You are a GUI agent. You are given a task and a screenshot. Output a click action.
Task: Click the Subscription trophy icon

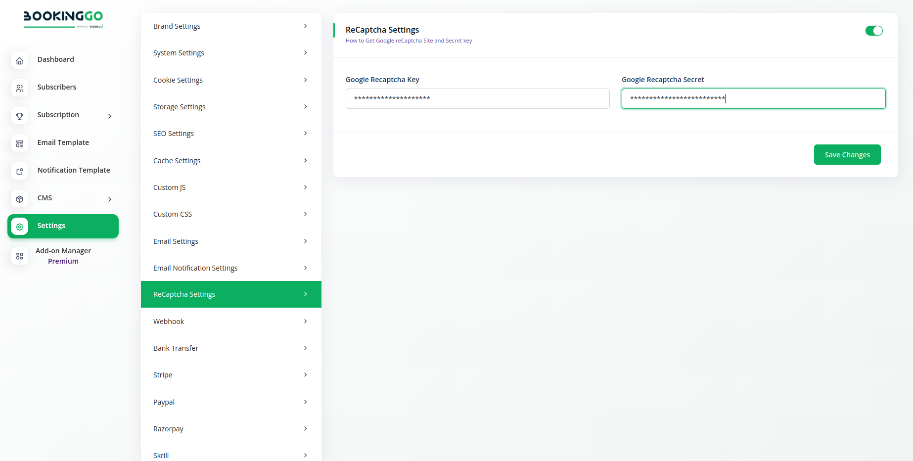coord(19,116)
